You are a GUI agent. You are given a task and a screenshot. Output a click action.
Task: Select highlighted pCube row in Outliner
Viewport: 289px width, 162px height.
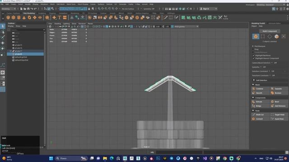point(25,54)
